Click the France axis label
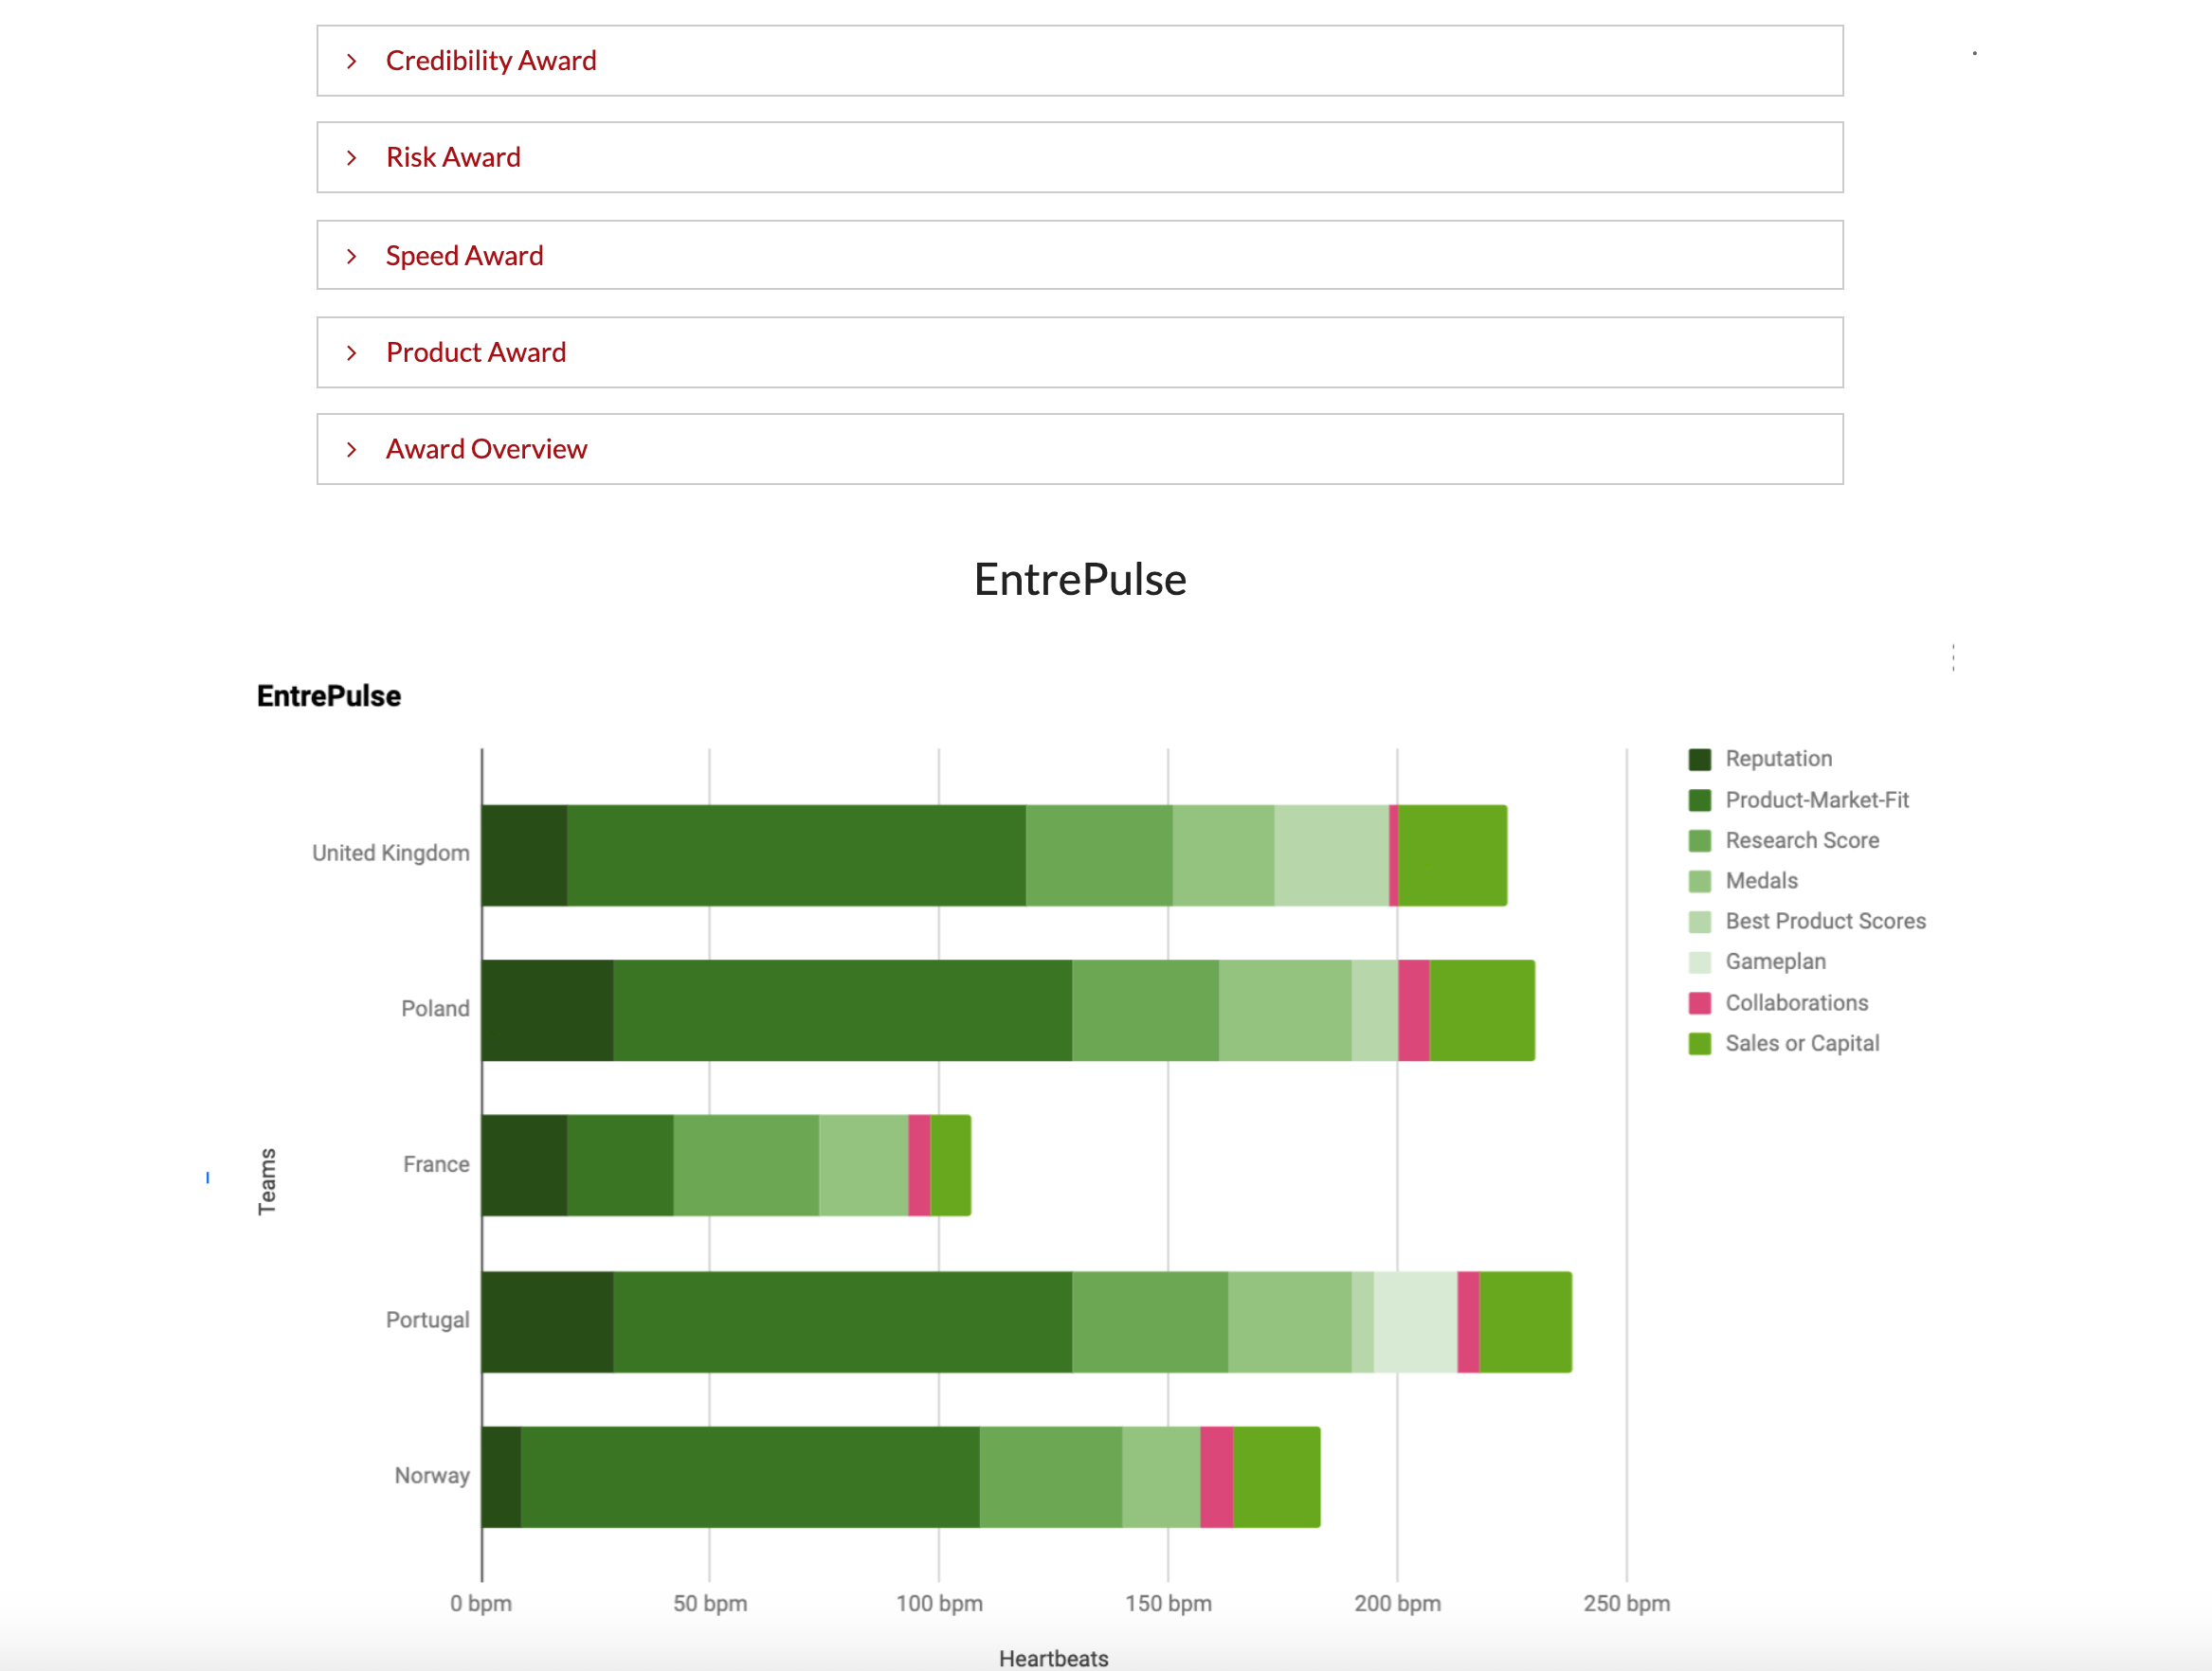Screen dimensions: 2212x1671 click(x=436, y=1164)
